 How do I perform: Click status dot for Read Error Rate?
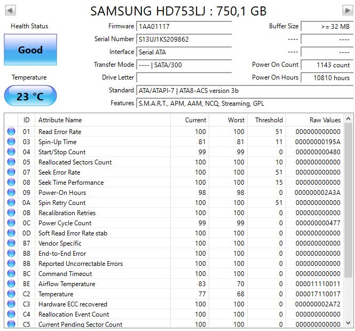(x=11, y=131)
